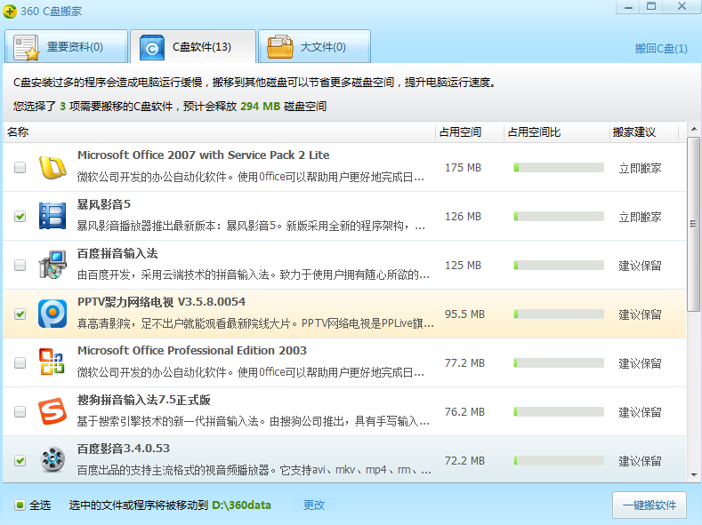Click 更改 to change destination folder

pos(314,505)
